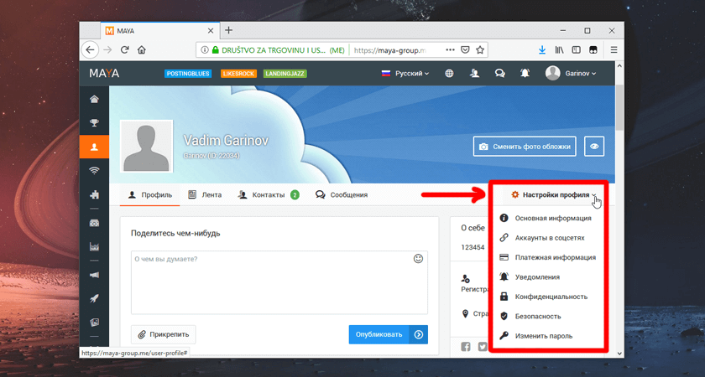This screenshot has width=705, height=377.
Task: Switch to Контакты tab
Action: coord(269,194)
